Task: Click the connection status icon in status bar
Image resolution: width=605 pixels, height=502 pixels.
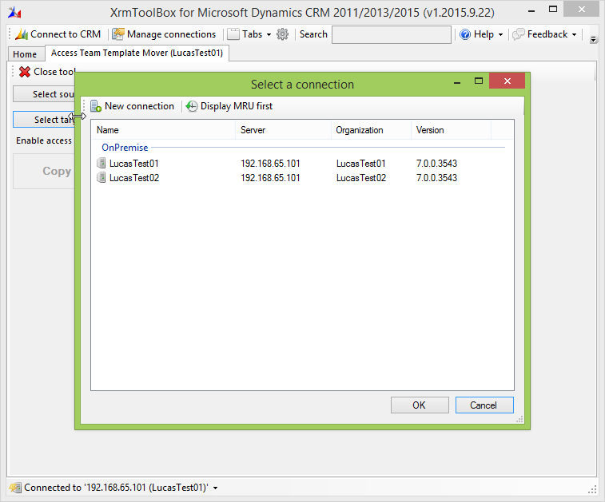Action: point(15,488)
